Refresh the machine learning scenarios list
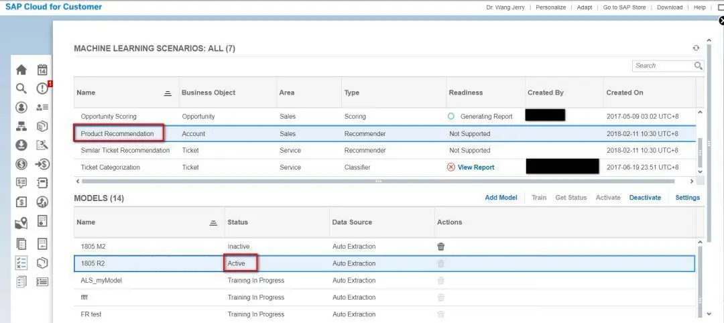 [696, 48]
